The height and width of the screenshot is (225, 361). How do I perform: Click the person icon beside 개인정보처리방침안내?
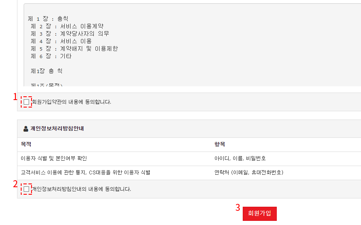point(26,129)
